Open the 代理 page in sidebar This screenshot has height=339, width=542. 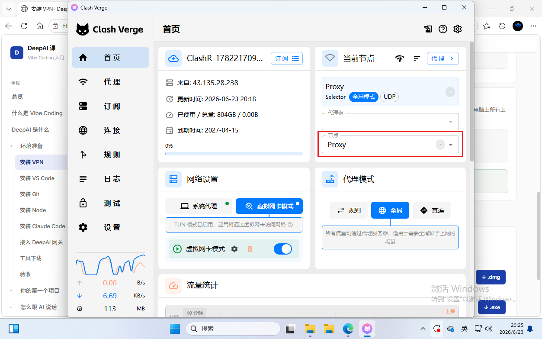[x=110, y=82]
